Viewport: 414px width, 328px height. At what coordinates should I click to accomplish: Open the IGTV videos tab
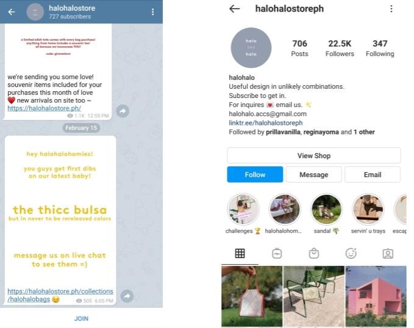(x=277, y=253)
